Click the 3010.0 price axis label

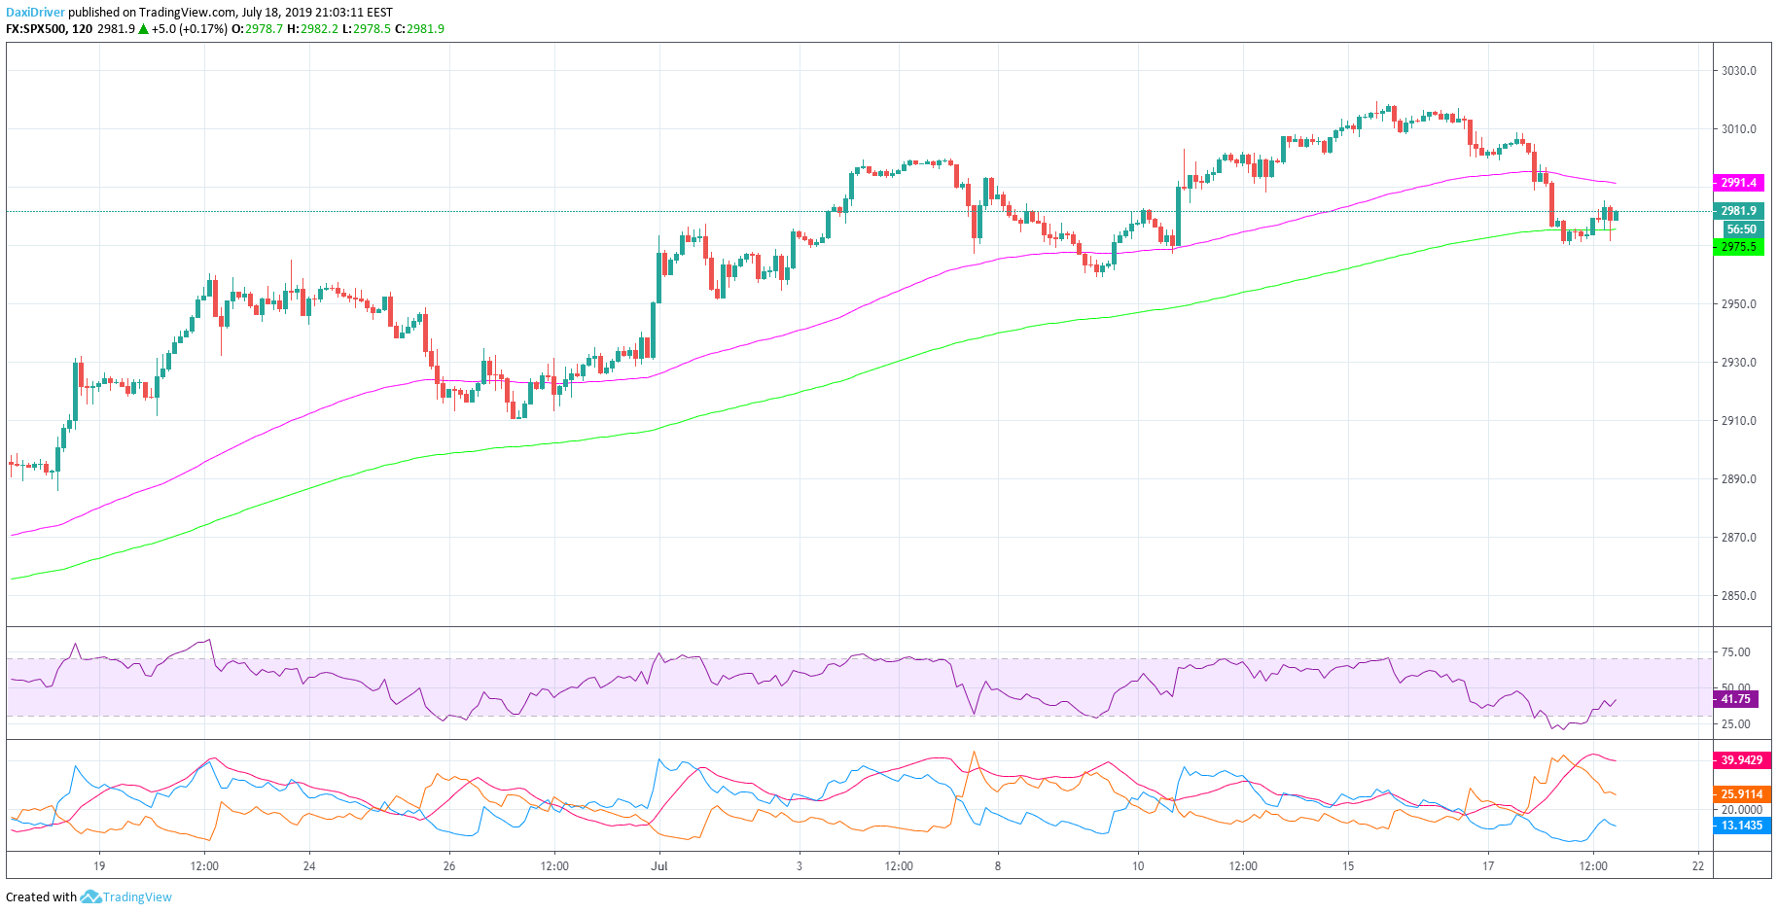1739,129
